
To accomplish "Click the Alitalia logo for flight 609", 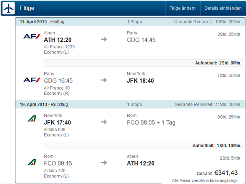I will pos(32,118).
